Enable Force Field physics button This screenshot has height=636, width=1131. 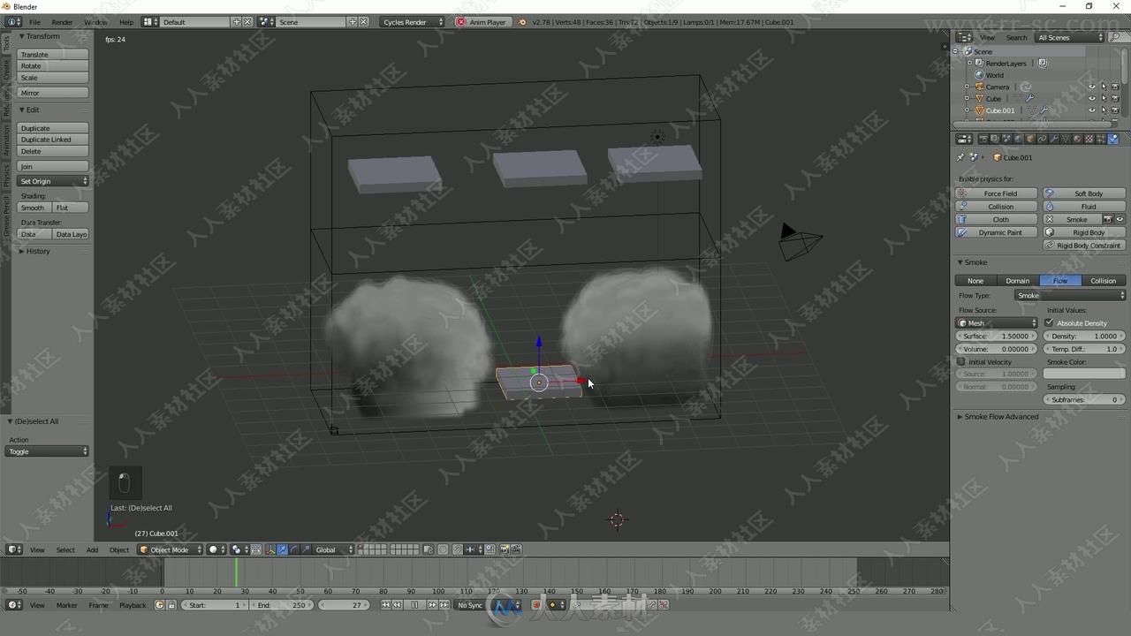(997, 193)
